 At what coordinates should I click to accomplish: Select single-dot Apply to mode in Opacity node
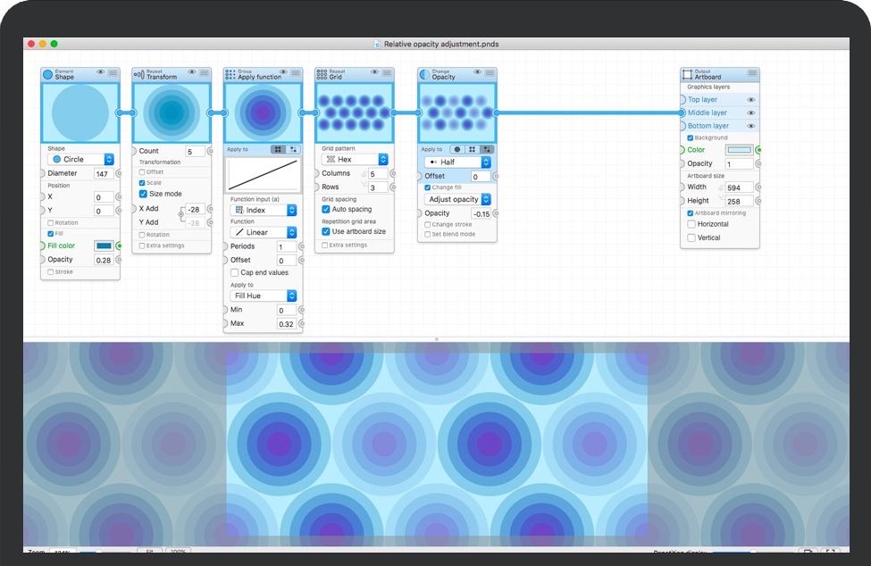click(x=456, y=149)
